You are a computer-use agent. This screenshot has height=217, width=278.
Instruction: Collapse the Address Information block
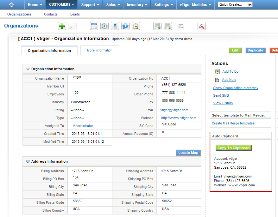pos(28,162)
